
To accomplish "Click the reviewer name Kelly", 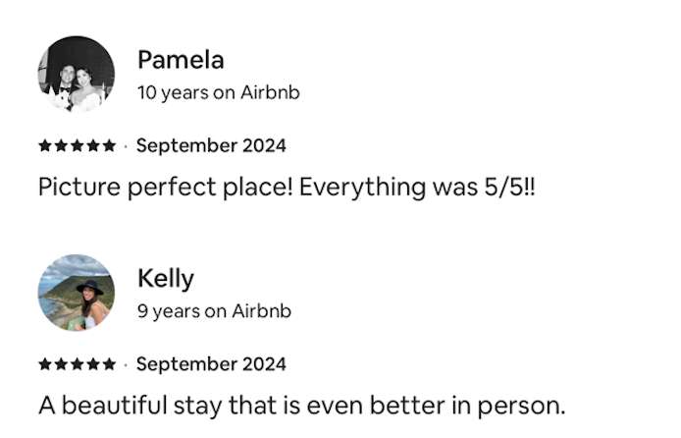I will pos(166,278).
